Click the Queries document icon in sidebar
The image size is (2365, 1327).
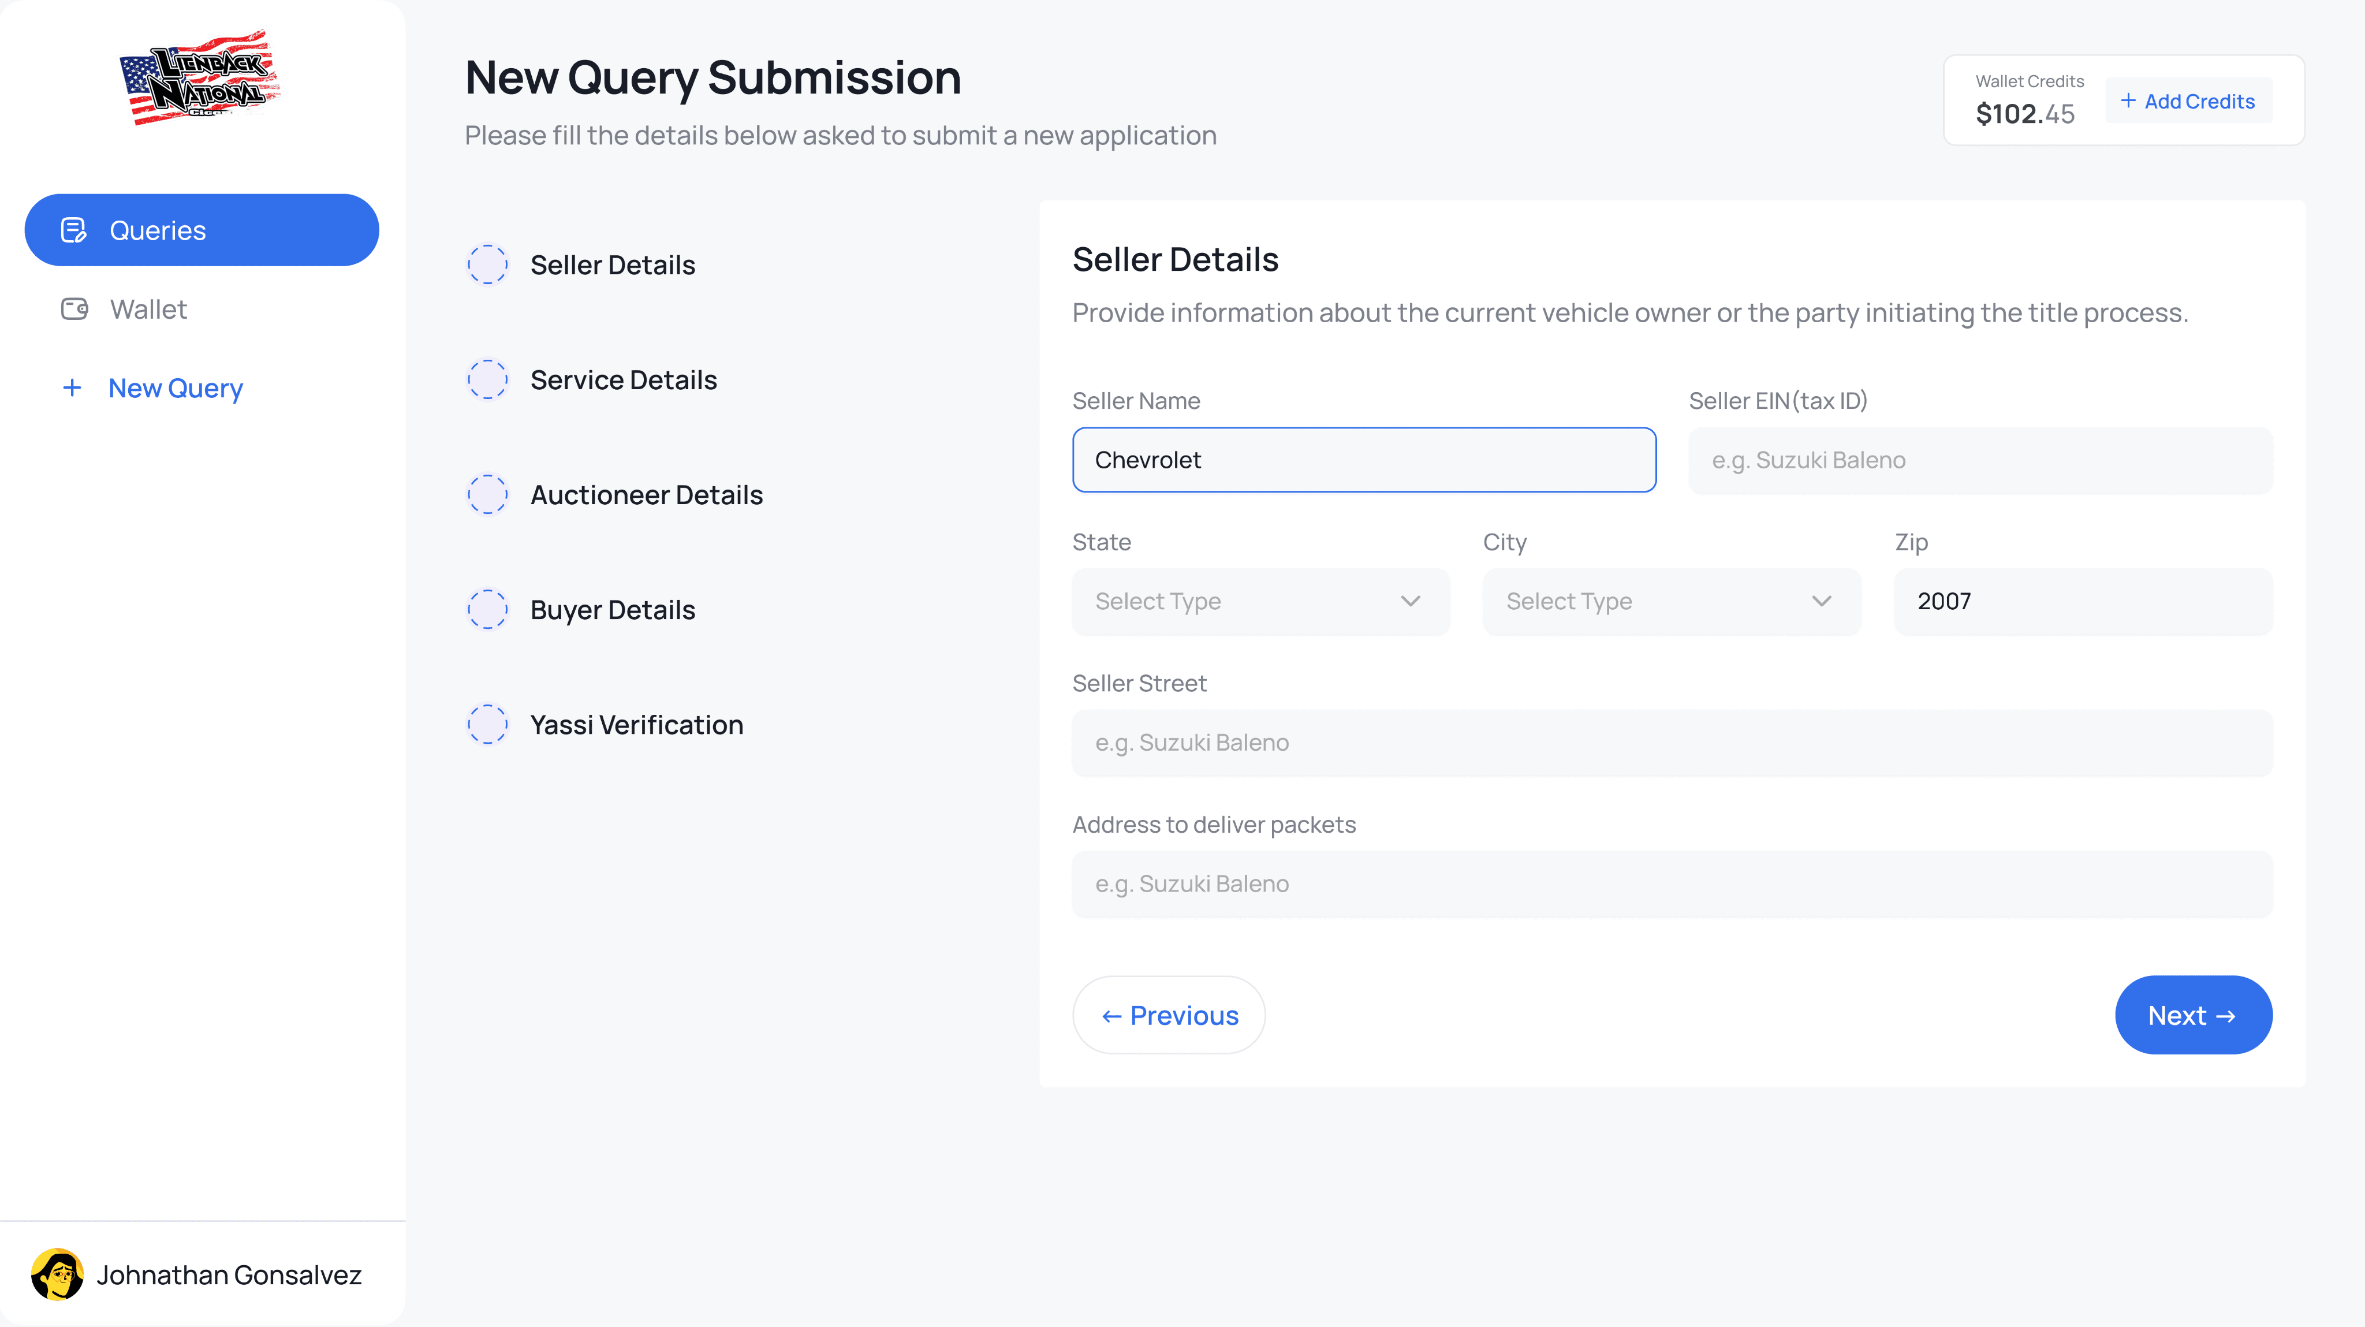pos(73,230)
